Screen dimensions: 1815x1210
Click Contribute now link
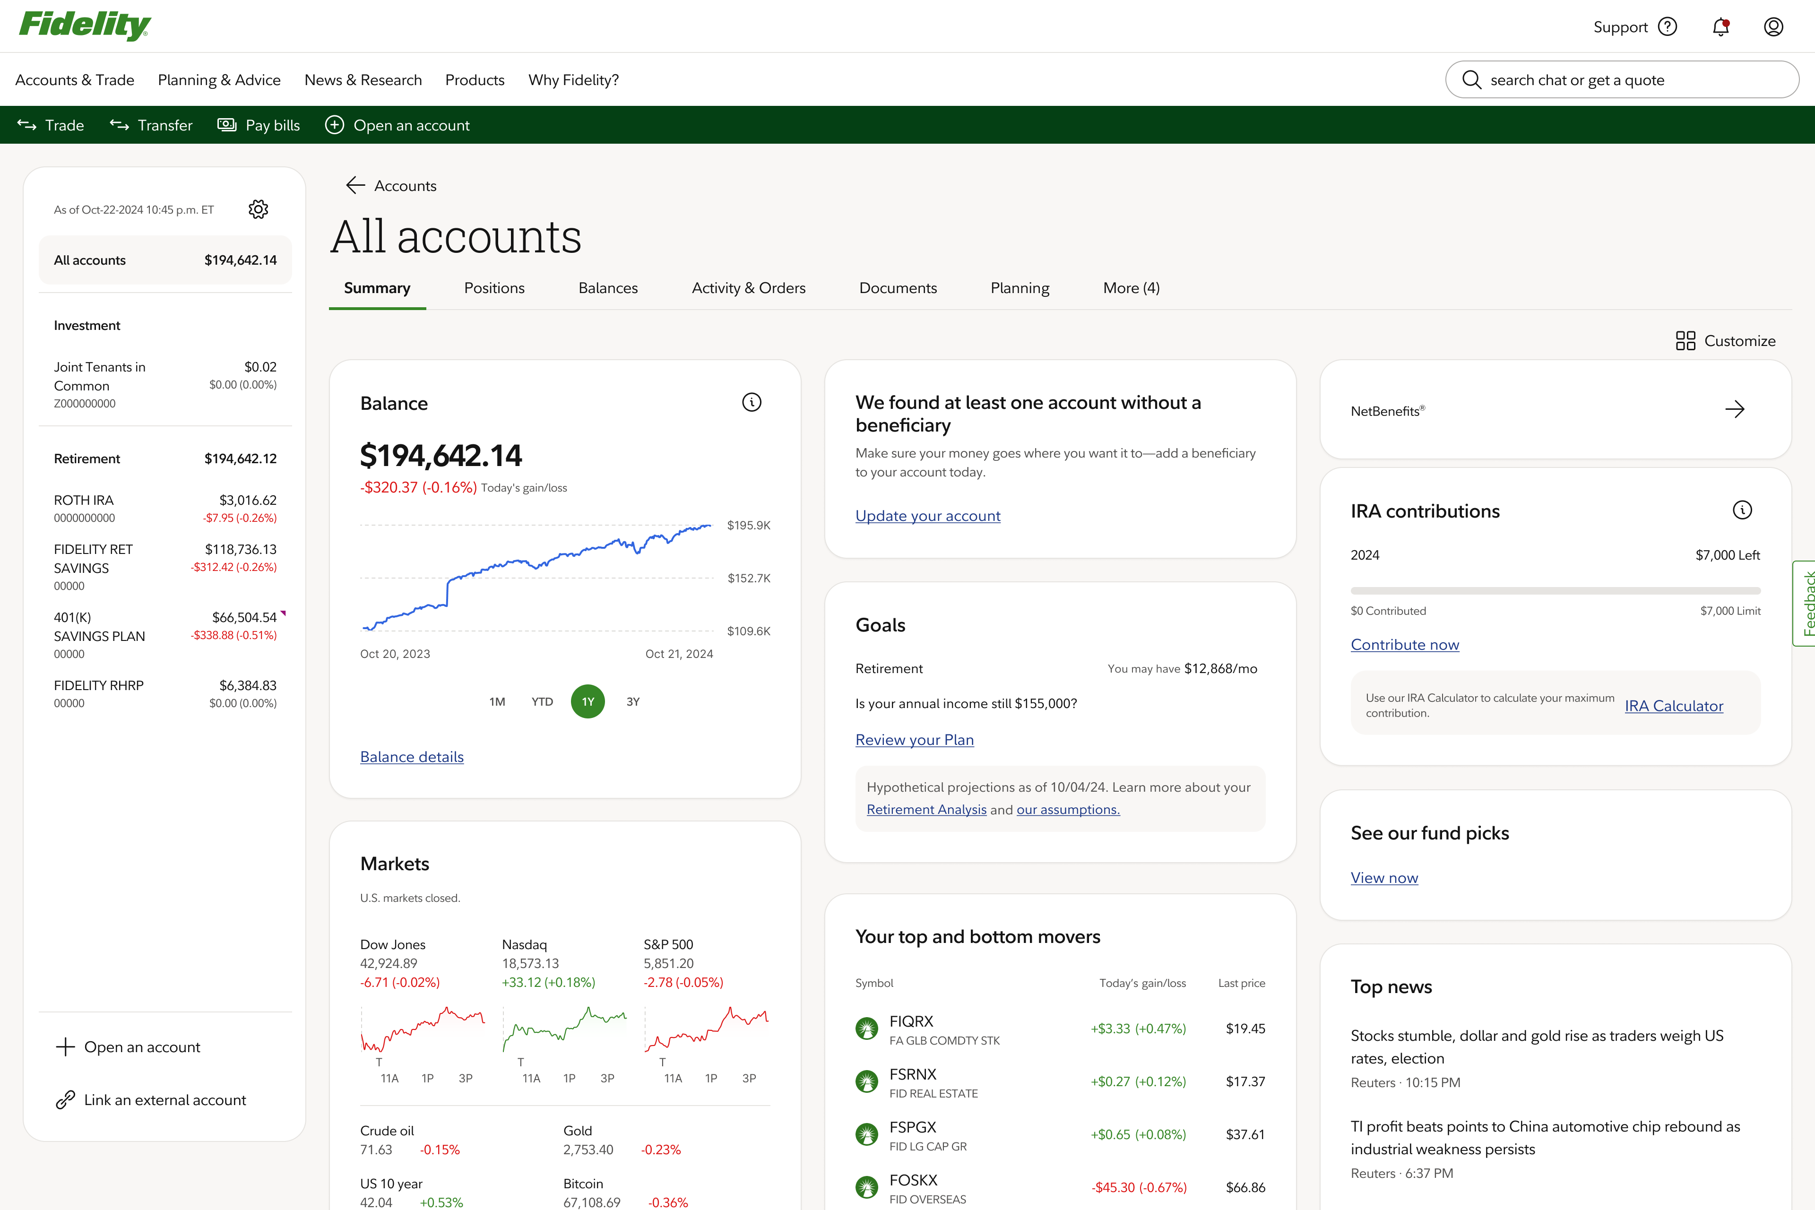pos(1404,644)
